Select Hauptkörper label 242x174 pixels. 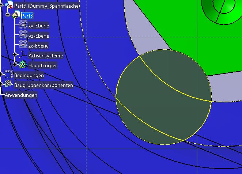43,65
